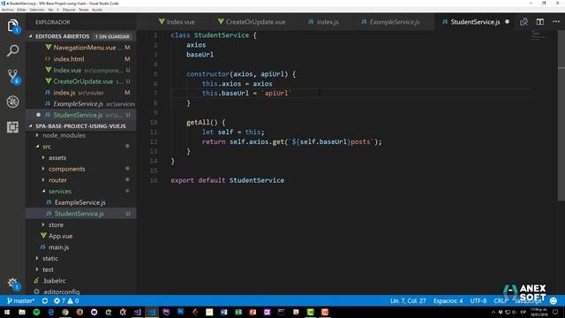Click the code minimap preview
The height and width of the screenshot is (318, 565).
click(539, 36)
